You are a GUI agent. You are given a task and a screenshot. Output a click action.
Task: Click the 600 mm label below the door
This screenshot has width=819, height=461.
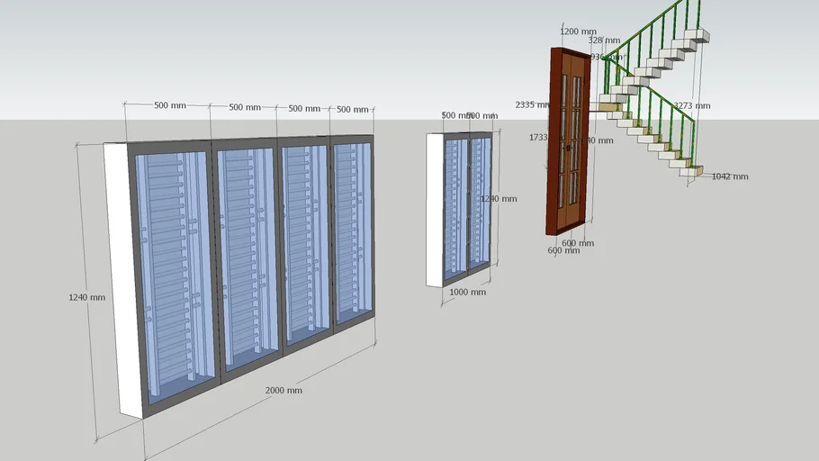(563, 250)
